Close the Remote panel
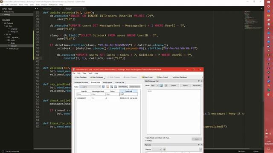The image size is (273, 153). (x=202, y=144)
